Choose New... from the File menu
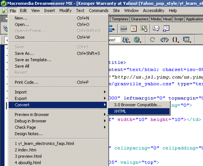The image size is (203, 166). coord(58,18)
